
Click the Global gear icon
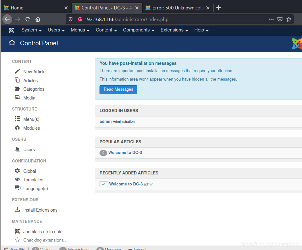(17, 171)
